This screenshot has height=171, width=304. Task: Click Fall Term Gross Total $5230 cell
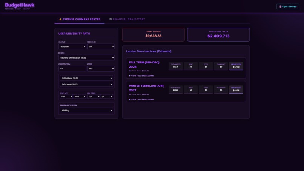(236, 66)
